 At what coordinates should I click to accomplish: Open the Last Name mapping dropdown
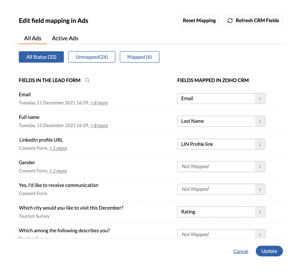(x=221, y=121)
